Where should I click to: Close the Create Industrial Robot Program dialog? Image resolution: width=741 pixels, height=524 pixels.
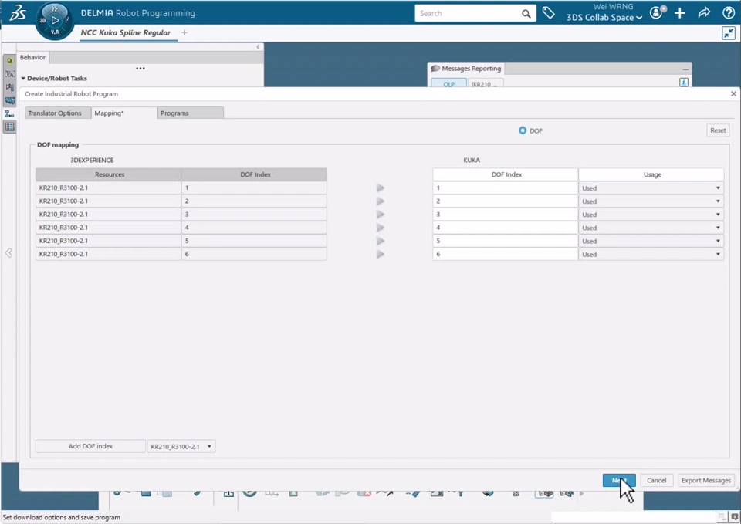733,93
